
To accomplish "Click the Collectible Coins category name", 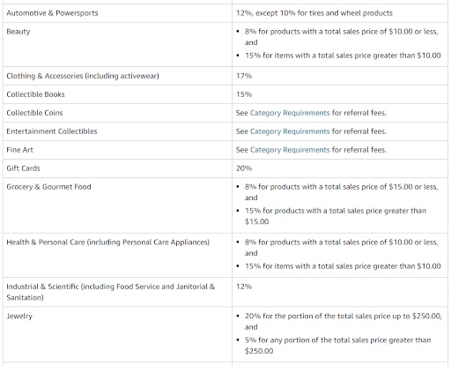I will click(34, 113).
